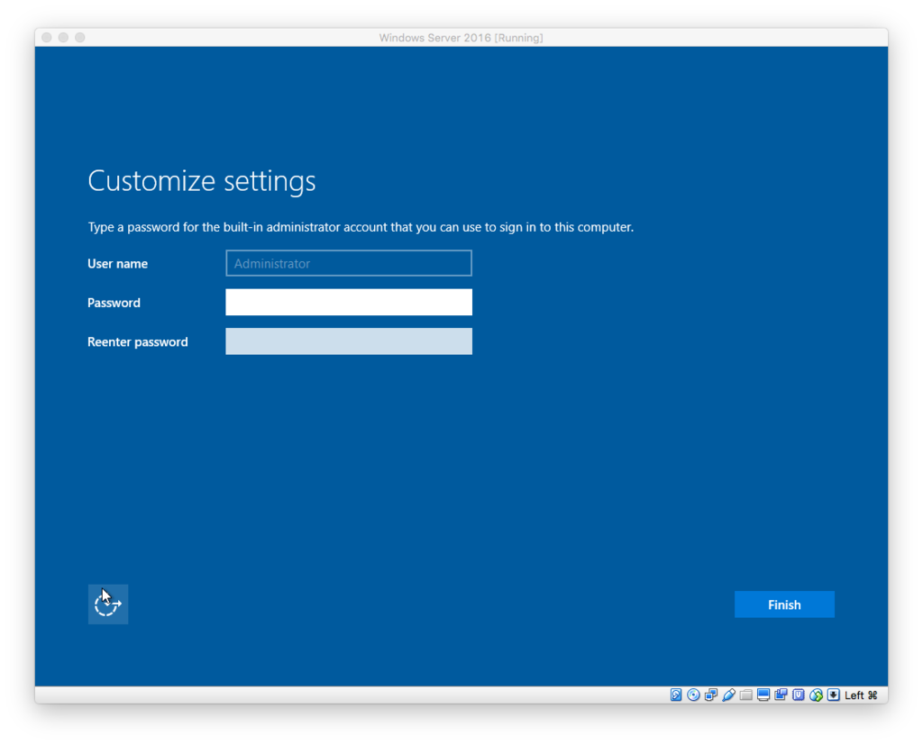Click the 'User name' label
923x745 pixels.
(x=118, y=264)
